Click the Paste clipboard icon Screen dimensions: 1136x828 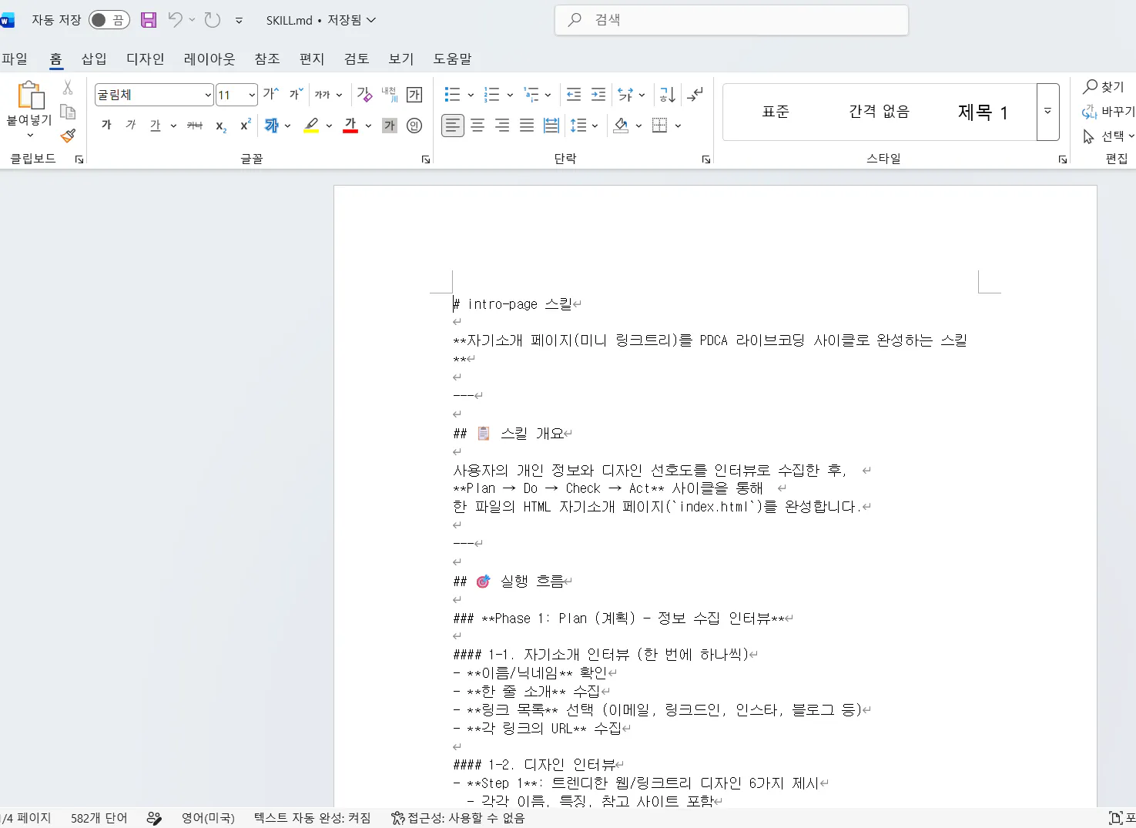(29, 95)
